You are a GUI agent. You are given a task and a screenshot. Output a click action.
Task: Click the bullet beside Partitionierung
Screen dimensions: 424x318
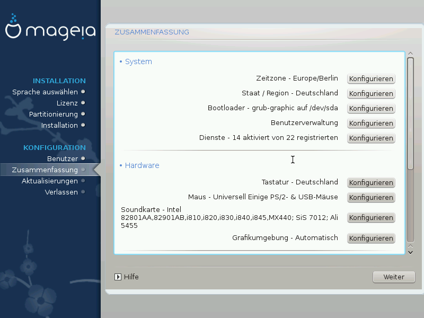click(83, 114)
